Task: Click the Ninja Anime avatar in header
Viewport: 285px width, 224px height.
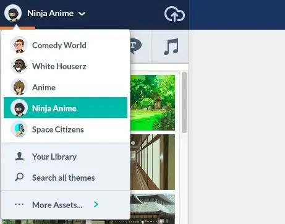Action: pyautogui.click(x=13, y=13)
